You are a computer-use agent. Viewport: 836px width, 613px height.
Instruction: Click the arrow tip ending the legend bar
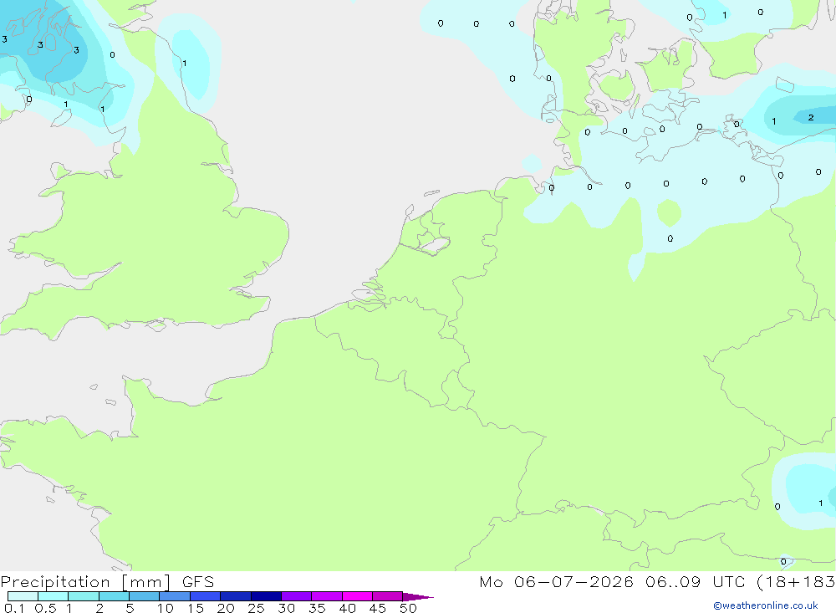pos(419,597)
